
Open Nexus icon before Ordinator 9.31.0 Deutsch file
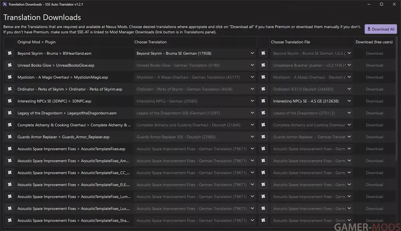(x=263, y=89)
